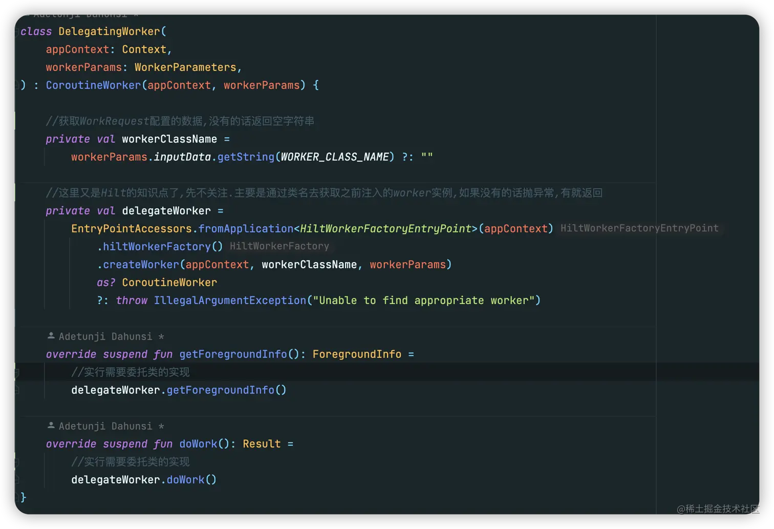Select the appContext parameter declaration
This screenshot has height=529, width=774.
[x=77, y=49]
